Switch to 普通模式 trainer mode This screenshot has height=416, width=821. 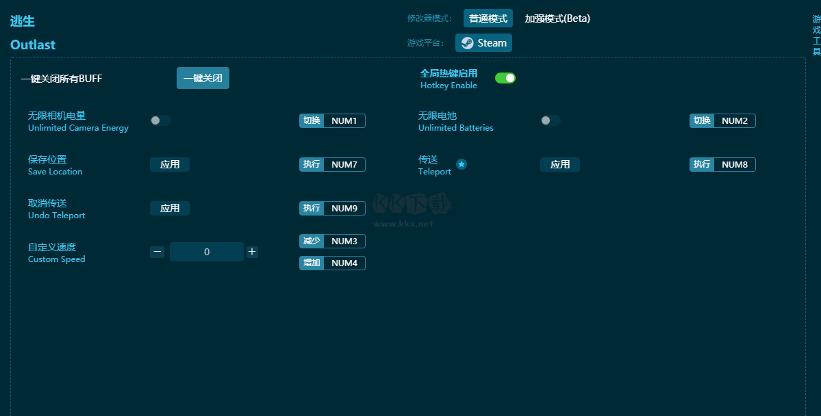(488, 18)
